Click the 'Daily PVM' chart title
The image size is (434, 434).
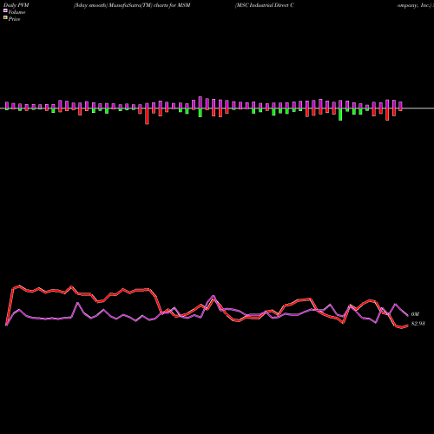pyautogui.click(x=16, y=5)
